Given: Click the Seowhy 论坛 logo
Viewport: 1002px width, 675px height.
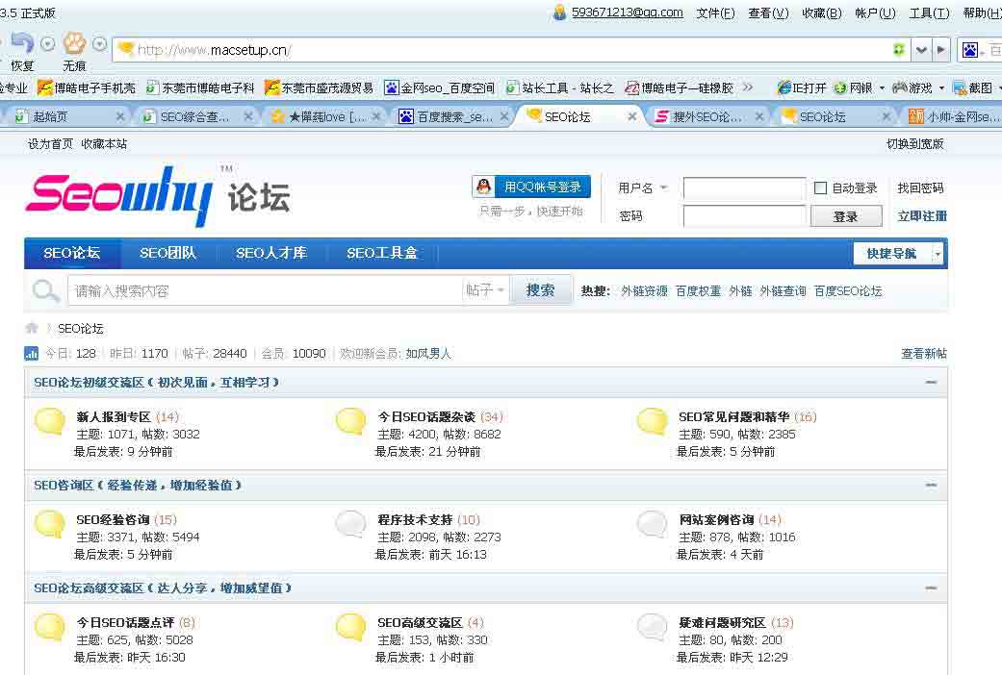Looking at the screenshot, I should [157, 196].
